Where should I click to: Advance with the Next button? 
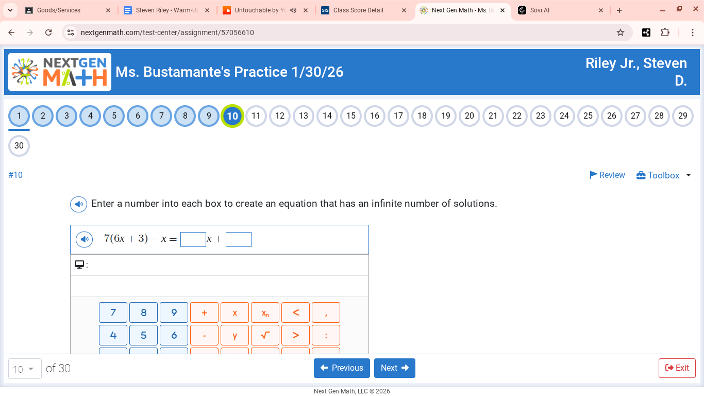click(395, 368)
